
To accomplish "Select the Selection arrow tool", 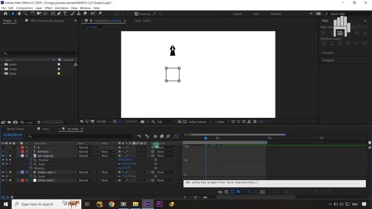I will (13, 14).
